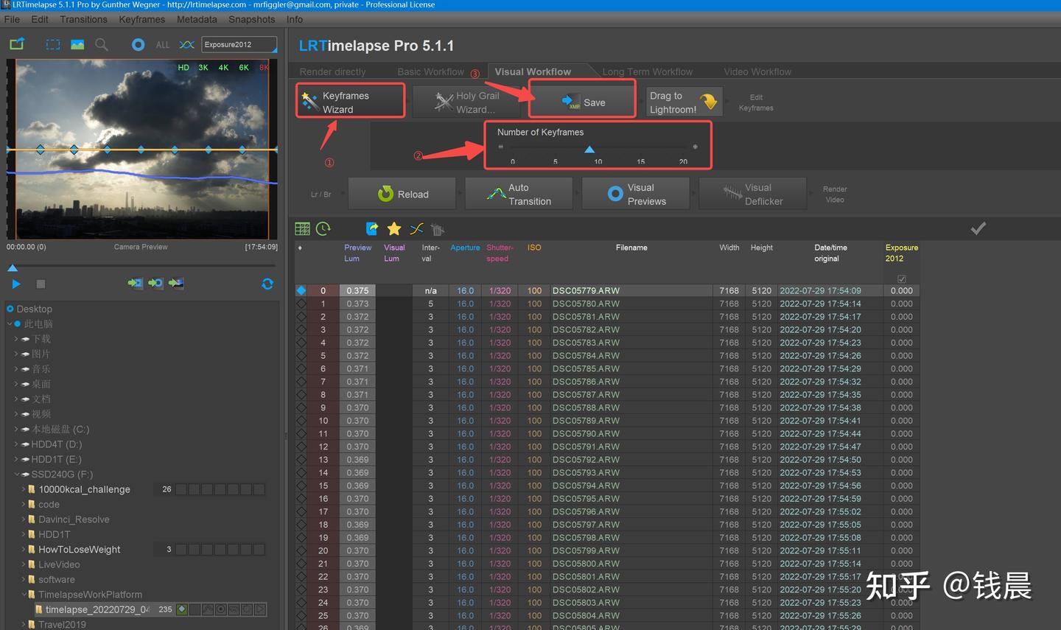Click the Number of Keyframes slider handle
The height and width of the screenshot is (630, 1061).
(589, 150)
